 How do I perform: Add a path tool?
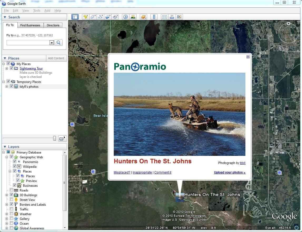pos(100,17)
